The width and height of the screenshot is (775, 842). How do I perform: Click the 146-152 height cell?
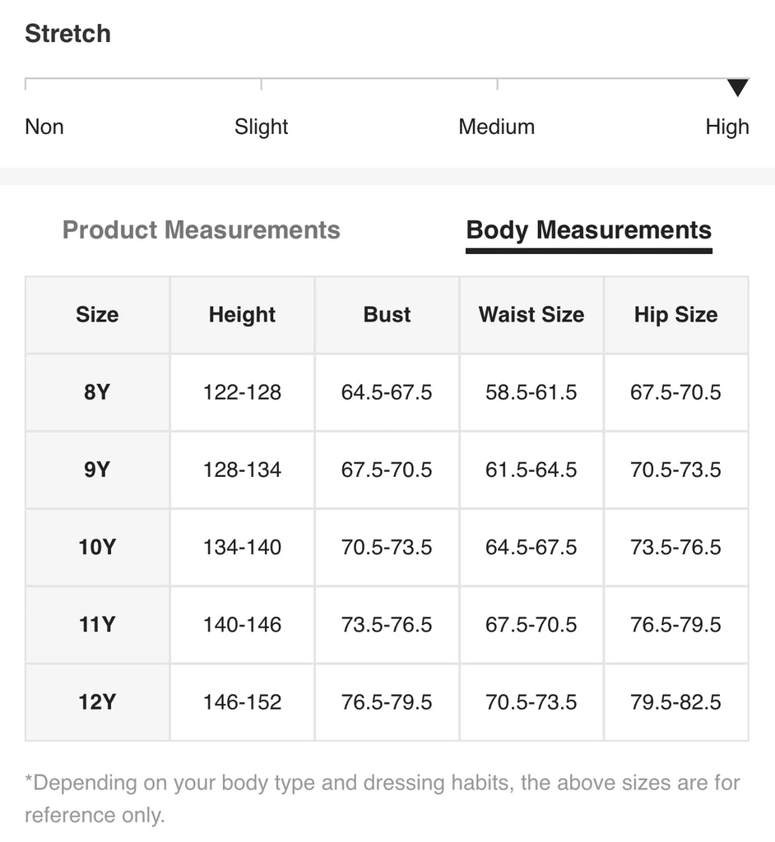click(x=242, y=701)
